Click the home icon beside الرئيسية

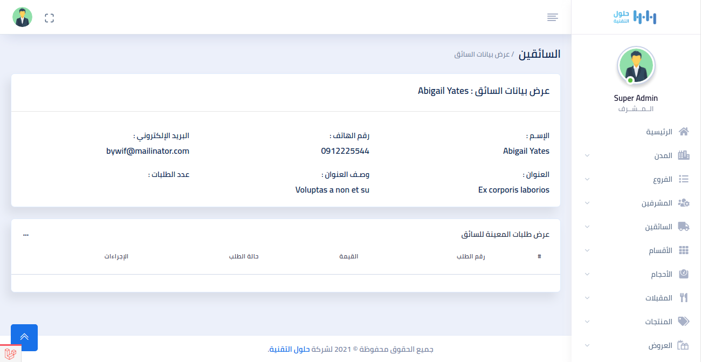click(x=684, y=132)
